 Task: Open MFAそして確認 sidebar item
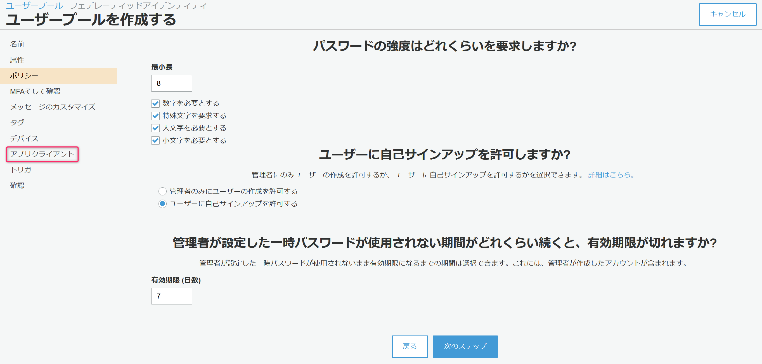click(x=35, y=91)
